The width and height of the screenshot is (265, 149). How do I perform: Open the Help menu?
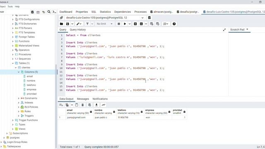click(17, 7)
